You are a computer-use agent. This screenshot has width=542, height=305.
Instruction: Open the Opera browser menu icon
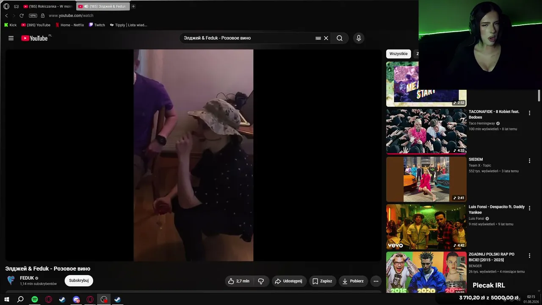point(6,6)
